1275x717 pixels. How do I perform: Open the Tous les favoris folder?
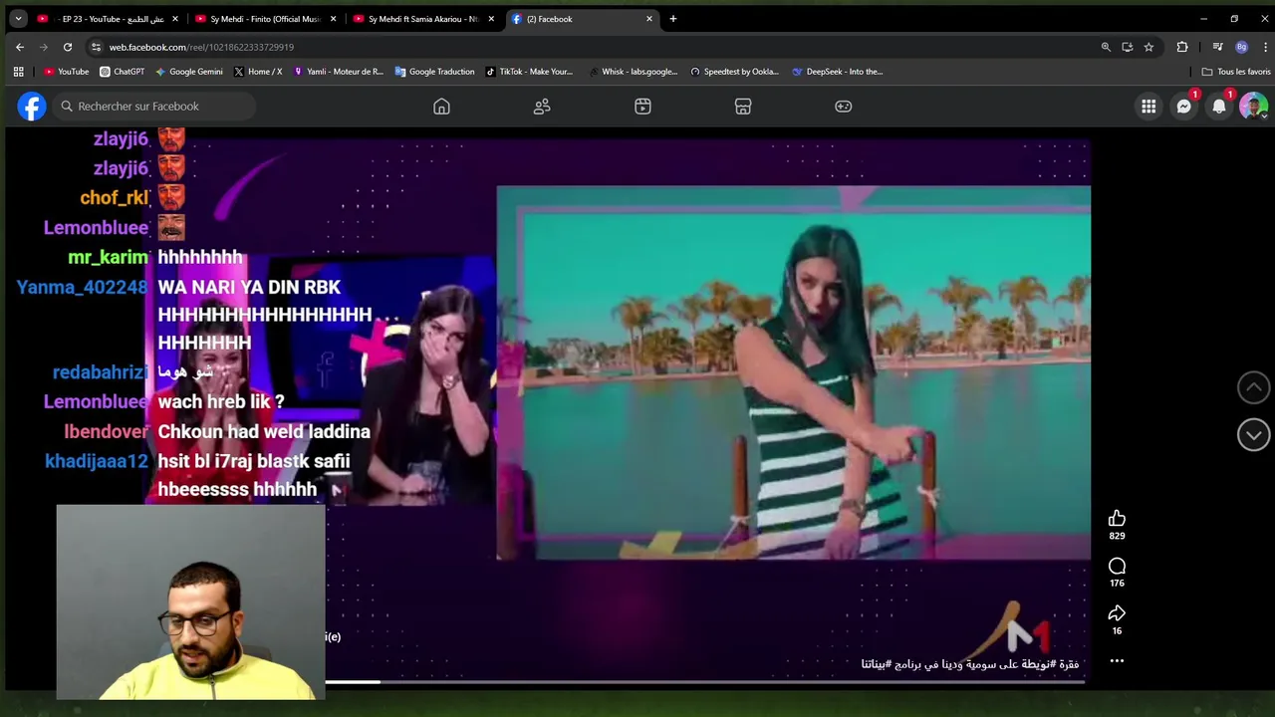click(1236, 72)
